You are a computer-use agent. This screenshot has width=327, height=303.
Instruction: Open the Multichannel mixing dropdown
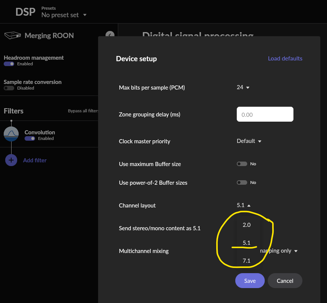pos(279,251)
